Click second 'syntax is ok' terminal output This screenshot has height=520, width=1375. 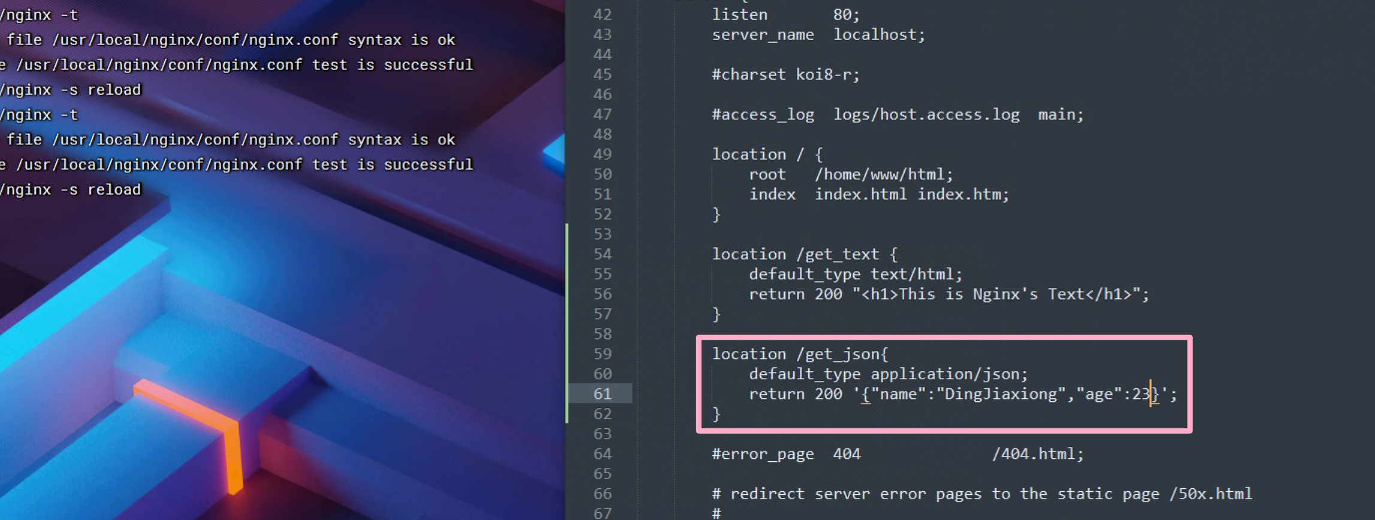coord(401,140)
